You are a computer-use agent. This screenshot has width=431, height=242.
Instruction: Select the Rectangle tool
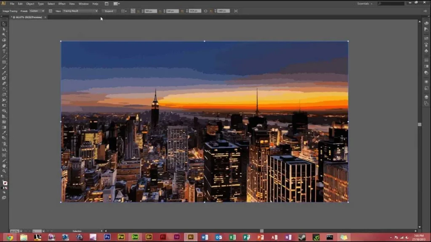click(4, 62)
